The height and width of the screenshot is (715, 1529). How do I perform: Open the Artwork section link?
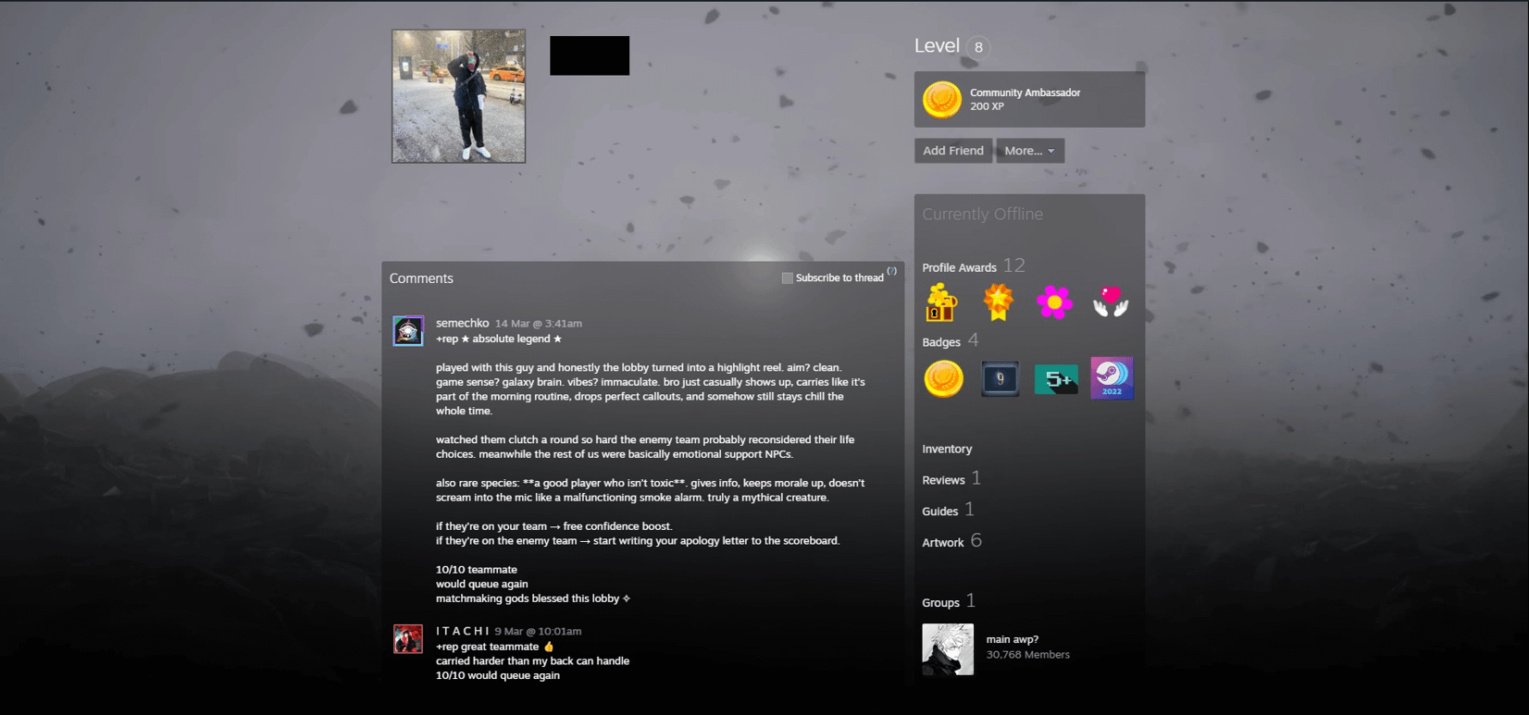click(x=942, y=543)
